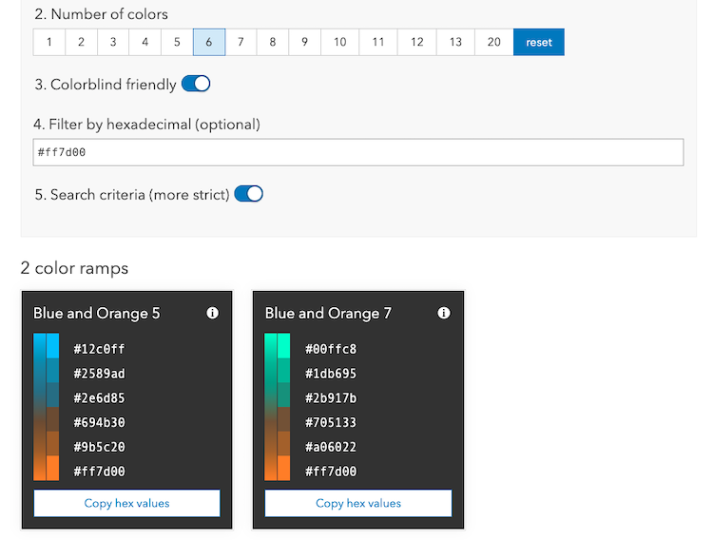Select 20 as the number of colors
This screenshot has width=713, height=540.
pos(494,42)
